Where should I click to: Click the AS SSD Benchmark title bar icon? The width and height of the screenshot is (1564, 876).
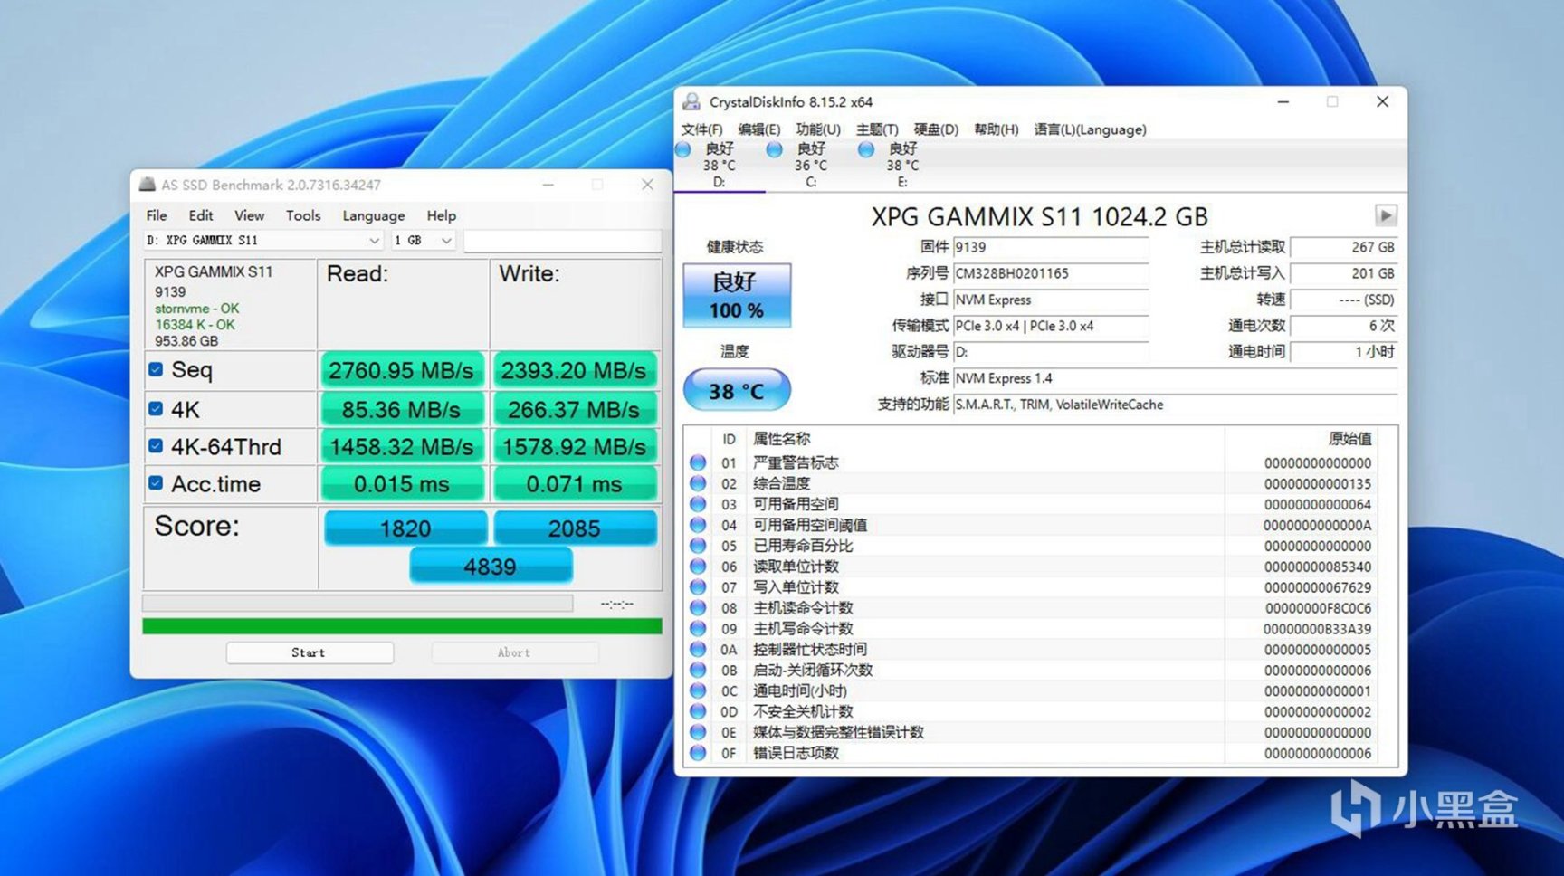(x=147, y=185)
